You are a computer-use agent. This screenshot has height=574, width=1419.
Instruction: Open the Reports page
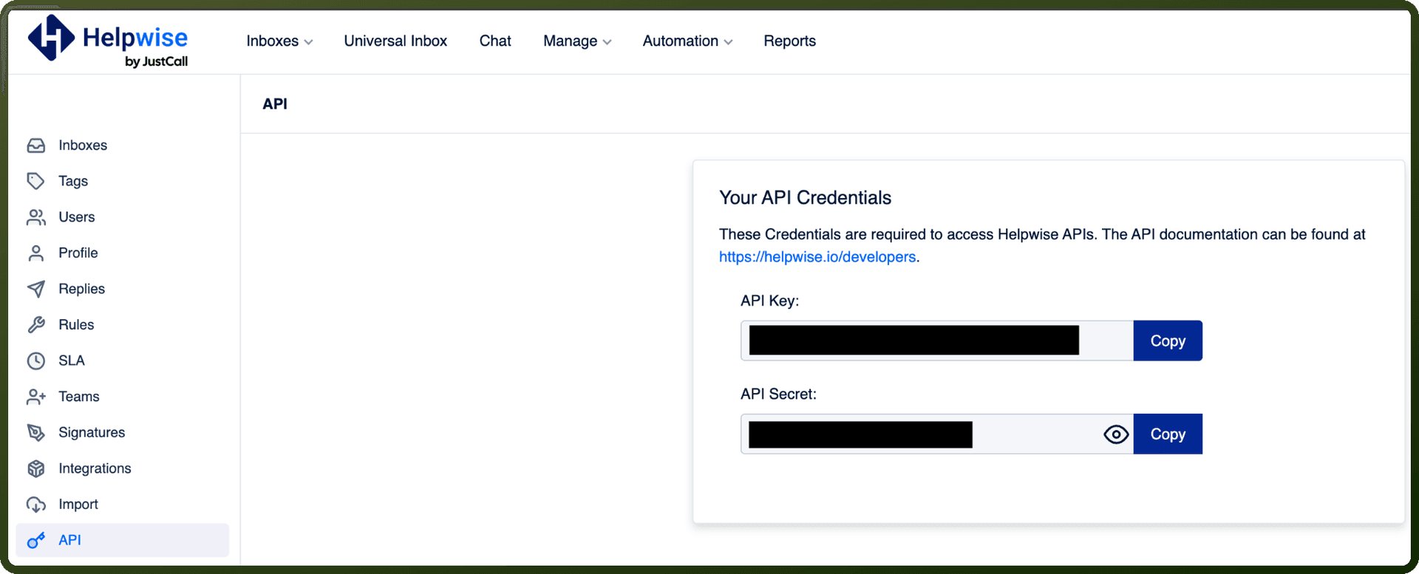[789, 41]
